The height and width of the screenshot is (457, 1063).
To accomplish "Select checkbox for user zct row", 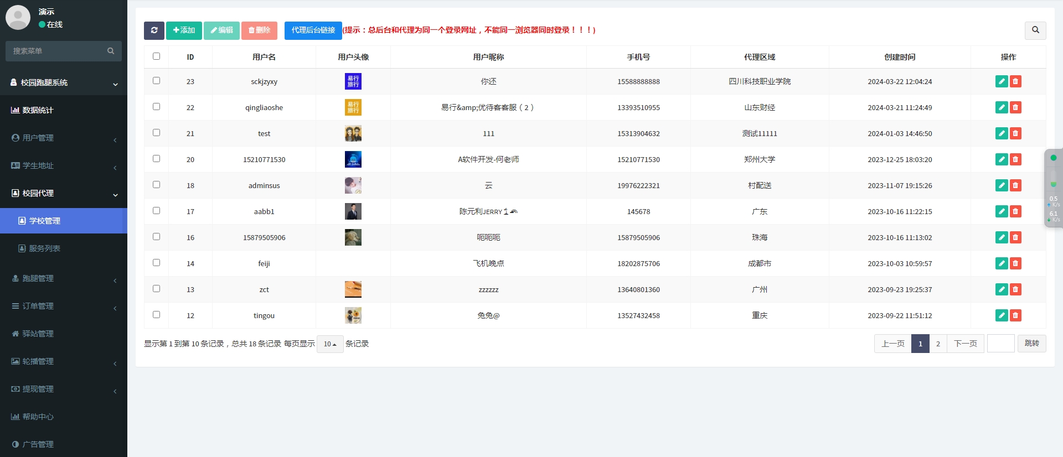I will click(156, 289).
